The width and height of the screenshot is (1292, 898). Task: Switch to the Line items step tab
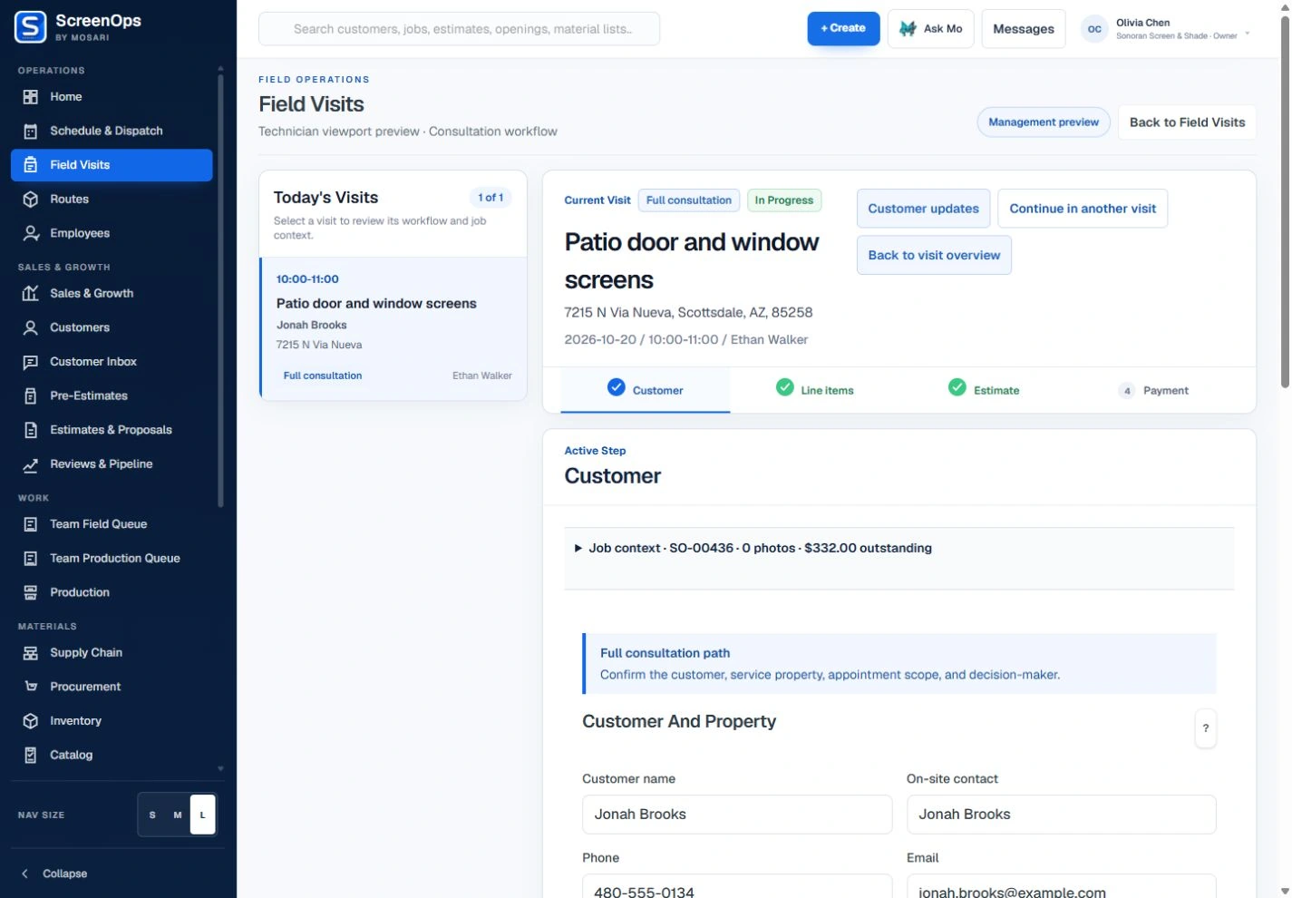815,390
